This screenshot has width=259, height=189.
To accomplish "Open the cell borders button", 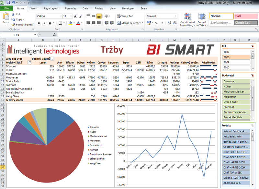I will (60, 23).
